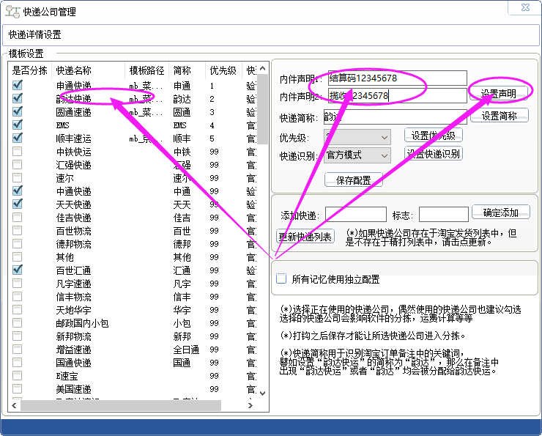Screen dimensions: 542x436
Task: Open the 优先级 dropdown
Action: coord(357,137)
